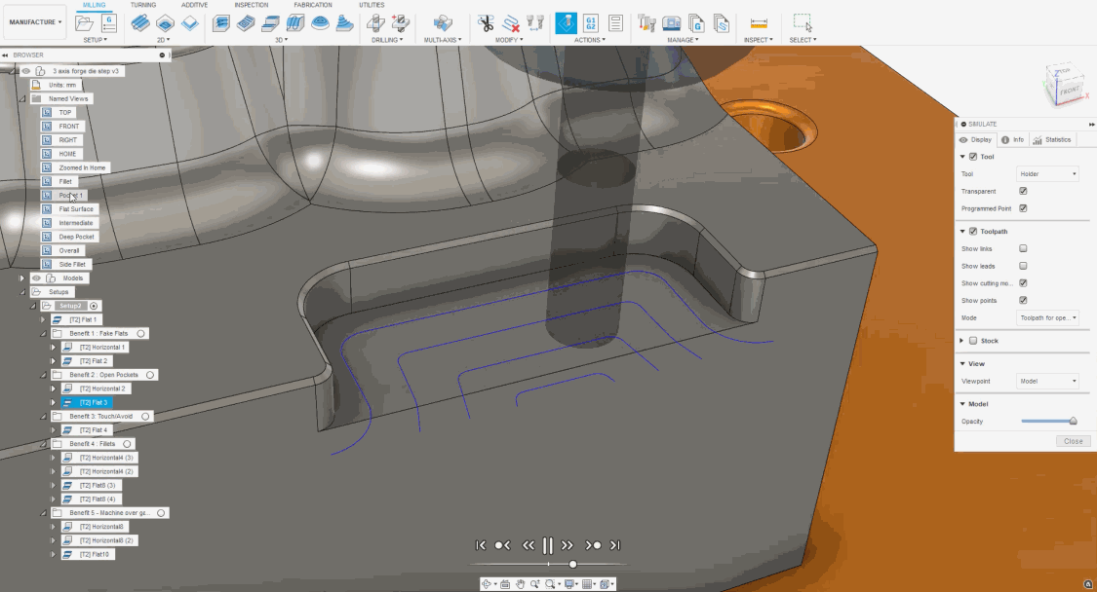The image size is (1097, 592).
Task: Open the Viewpoint Model dropdown
Action: click(1047, 381)
